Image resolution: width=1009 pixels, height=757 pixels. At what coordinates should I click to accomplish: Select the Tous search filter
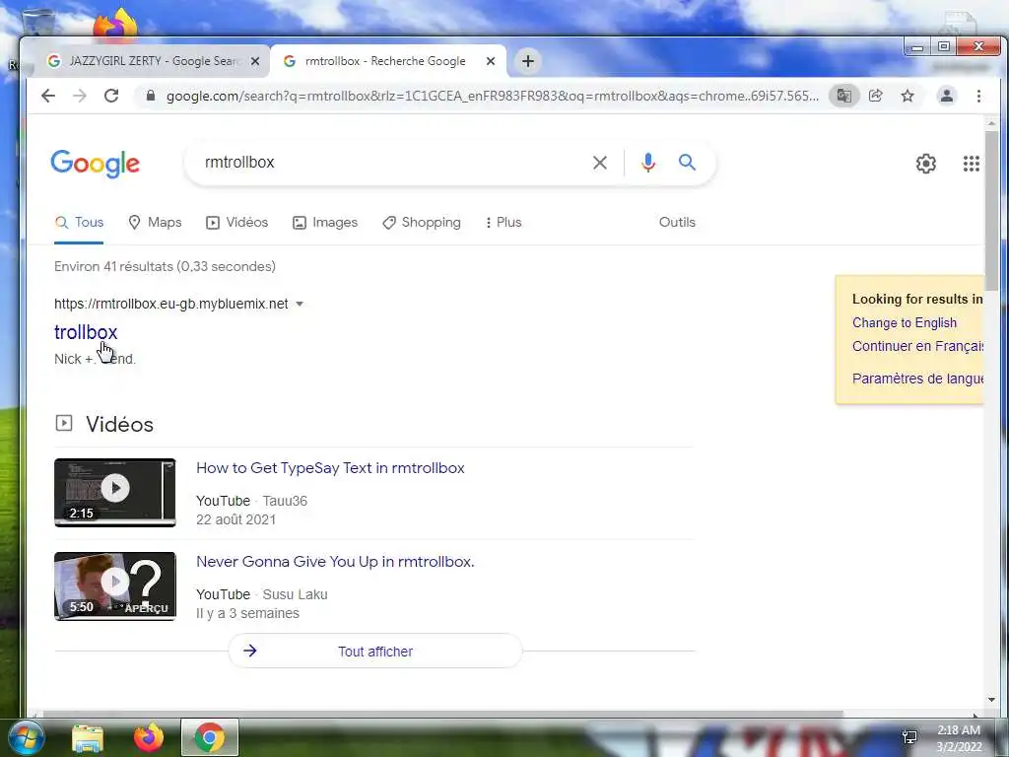point(79,223)
